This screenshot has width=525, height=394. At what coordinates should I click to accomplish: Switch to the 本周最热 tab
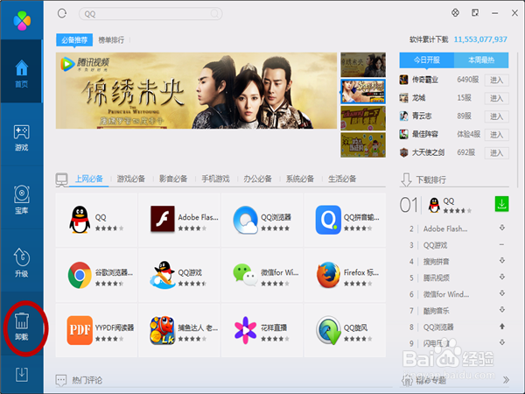(481, 60)
